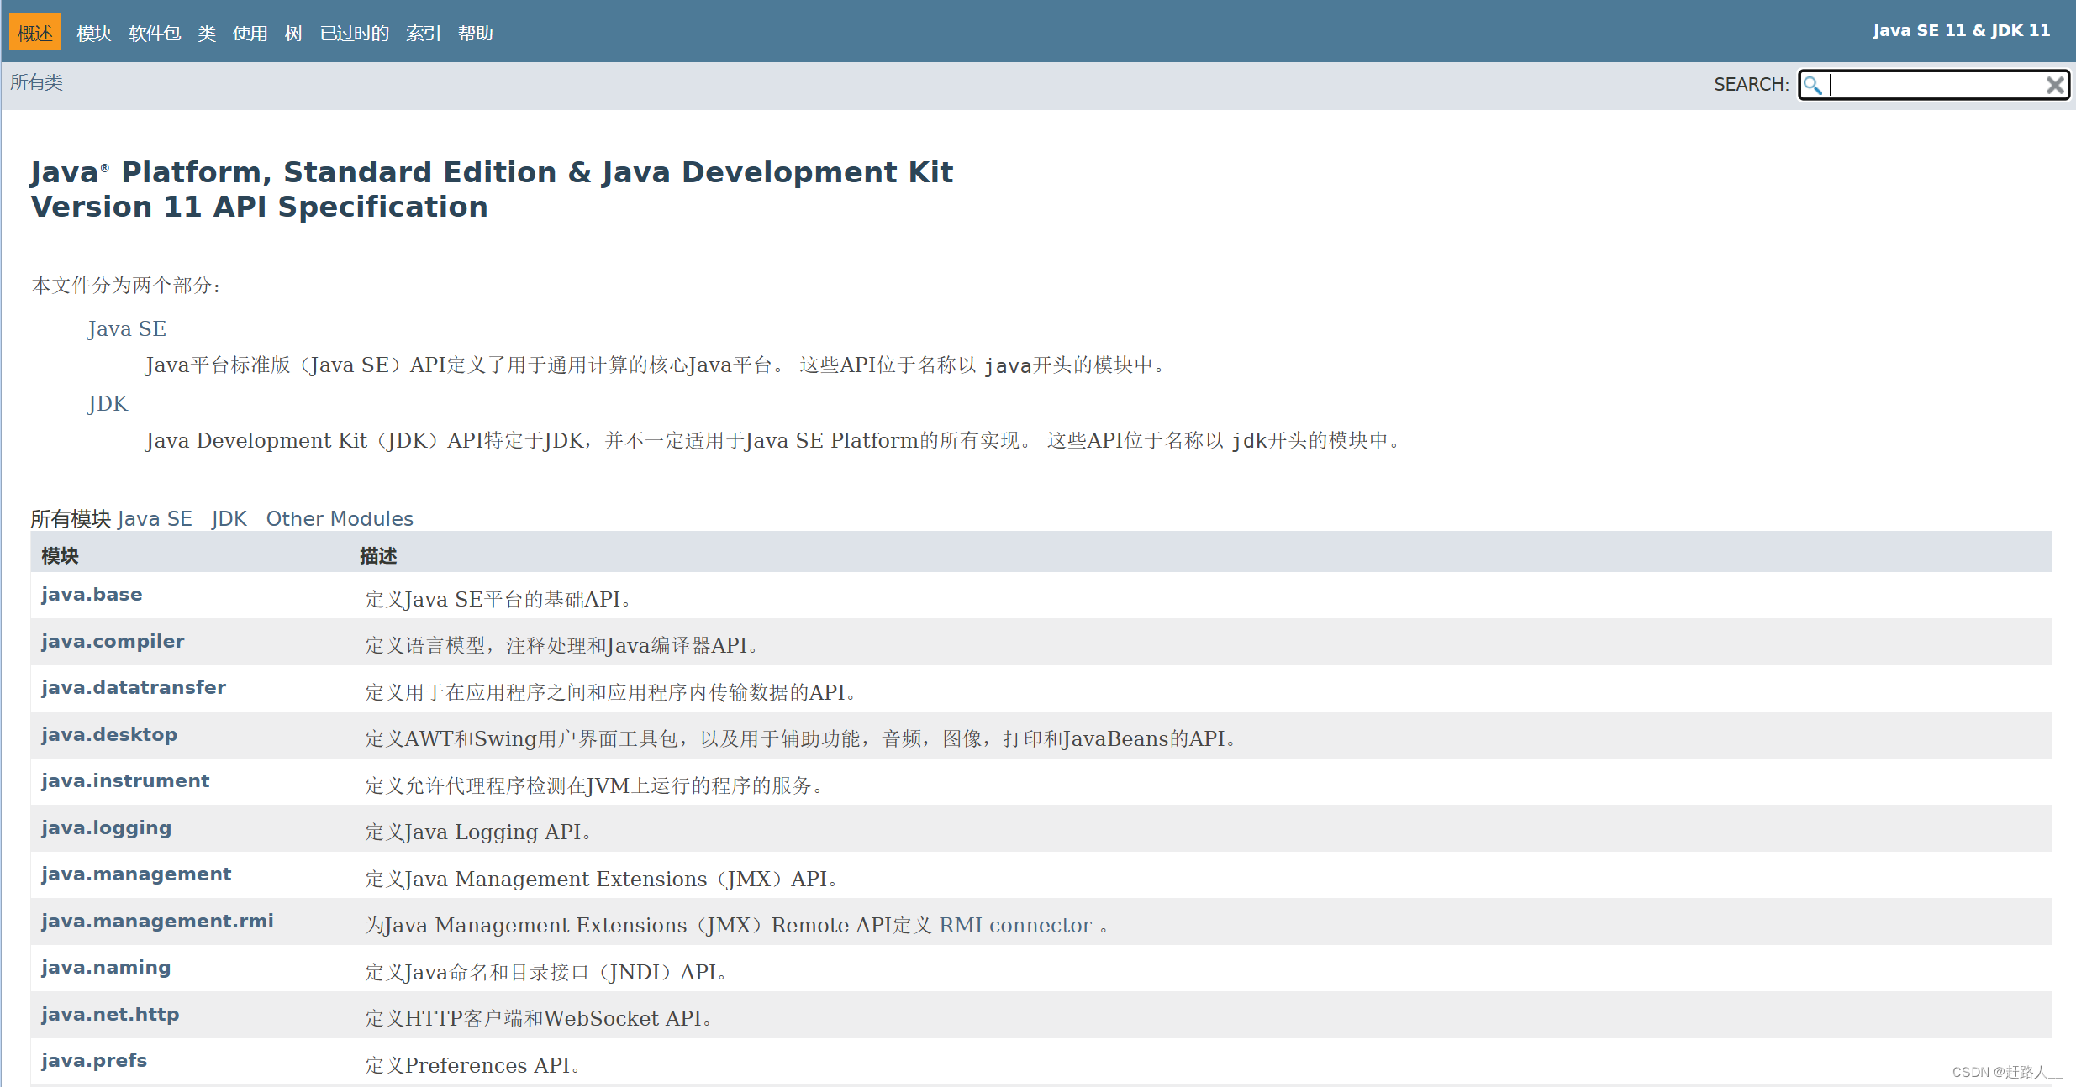
Task: Open the java.datatransfer module link
Action: 134,687
